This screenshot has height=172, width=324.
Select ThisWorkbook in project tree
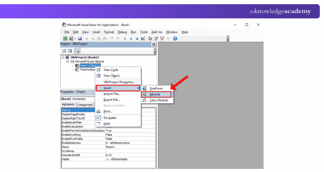point(87,70)
